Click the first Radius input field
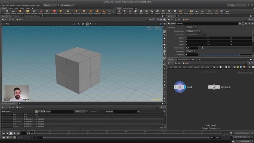254x143 pixels. [x=196, y=38]
